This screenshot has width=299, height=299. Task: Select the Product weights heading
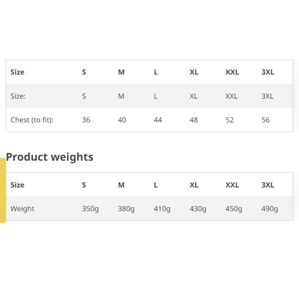click(x=49, y=157)
